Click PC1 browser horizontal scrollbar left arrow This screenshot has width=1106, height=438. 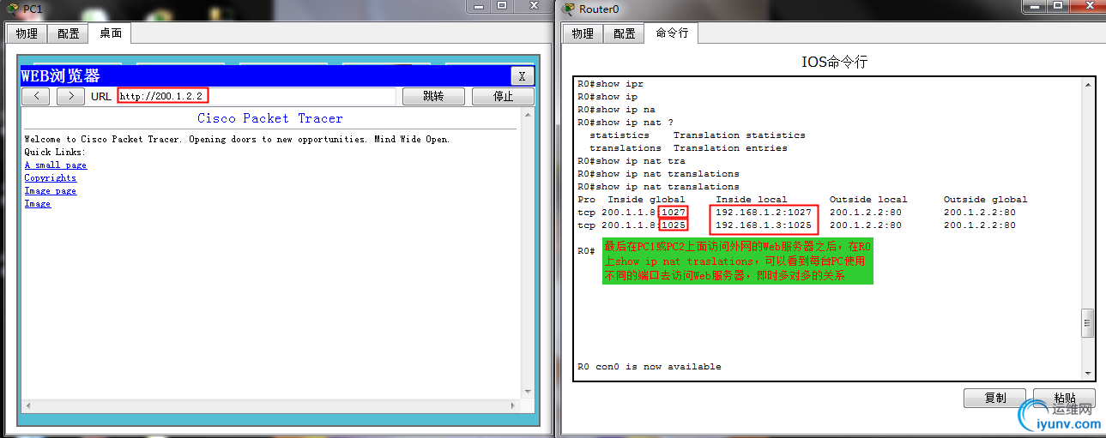click(27, 405)
